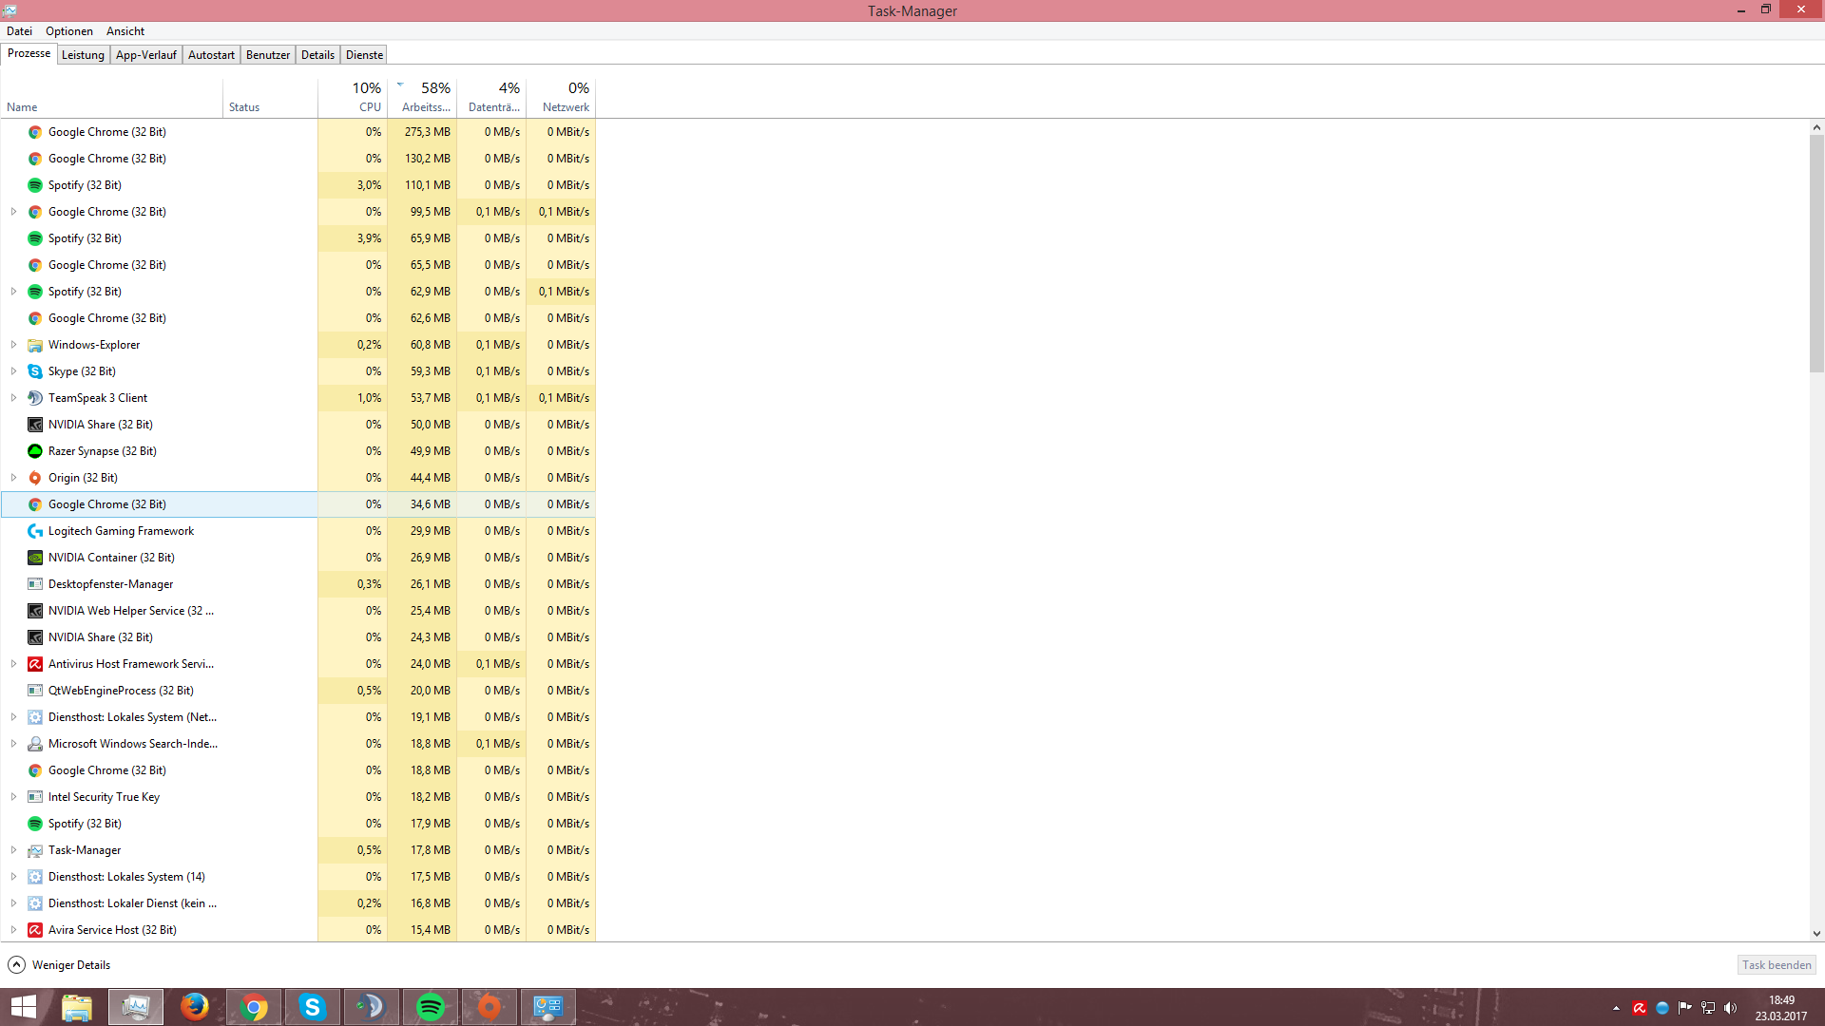This screenshot has width=1825, height=1026.
Task: Click the Logitech Gaming Framework icon
Action: [35, 531]
